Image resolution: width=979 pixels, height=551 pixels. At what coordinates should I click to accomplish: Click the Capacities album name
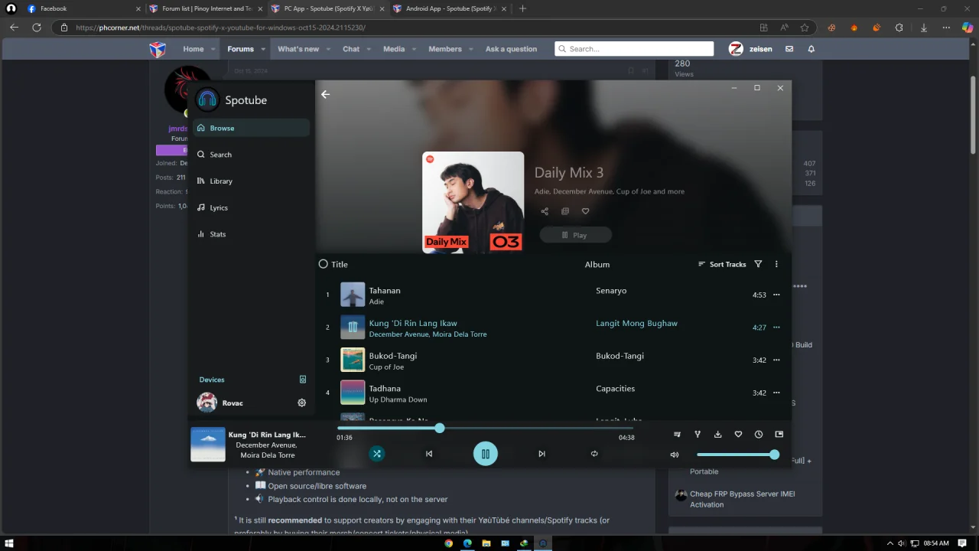click(x=615, y=388)
